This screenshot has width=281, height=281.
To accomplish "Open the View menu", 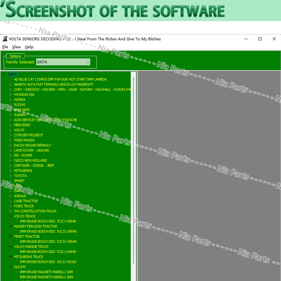I will point(17,47).
